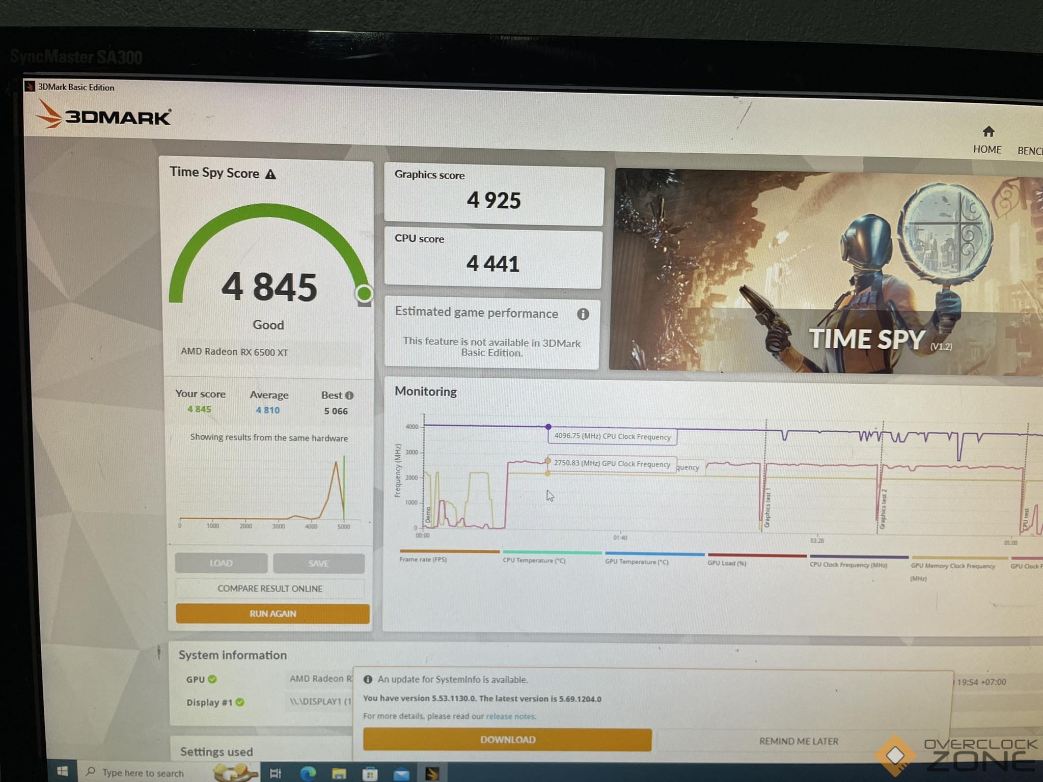This screenshot has width=1043, height=782.
Task: Open the release notes link
Action: point(511,716)
